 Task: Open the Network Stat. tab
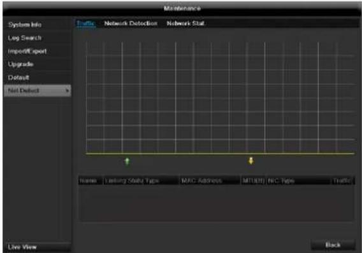tap(185, 24)
